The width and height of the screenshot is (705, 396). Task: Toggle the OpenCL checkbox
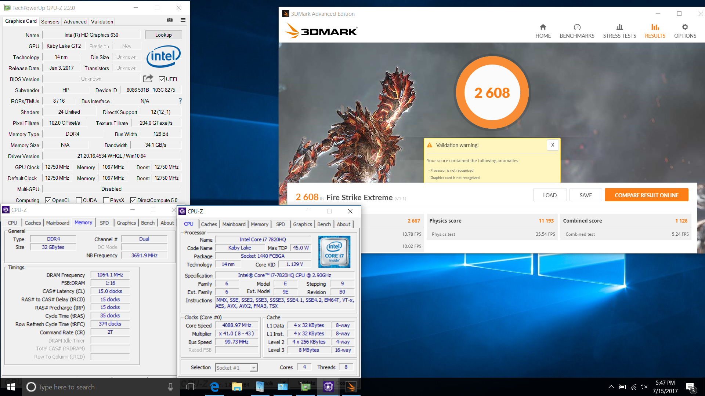pyautogui.click(x=48, y=200)
